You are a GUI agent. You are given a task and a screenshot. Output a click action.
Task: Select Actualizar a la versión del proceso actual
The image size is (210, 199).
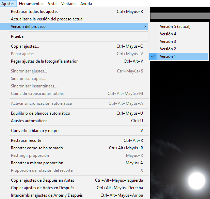[x=74, y=19]
